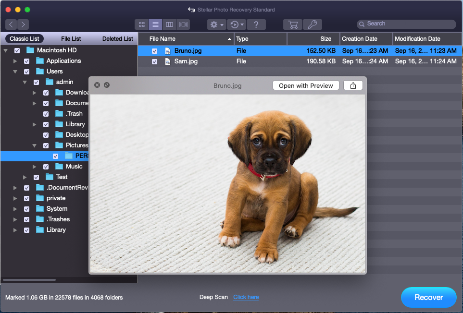This screenshot has height=313, width=463.
Task: Switch to cover flow view
Action: click(183, 24)
